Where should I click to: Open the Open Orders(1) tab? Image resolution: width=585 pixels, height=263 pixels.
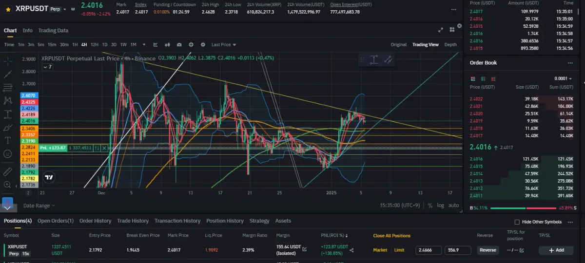tap(56, 221)
